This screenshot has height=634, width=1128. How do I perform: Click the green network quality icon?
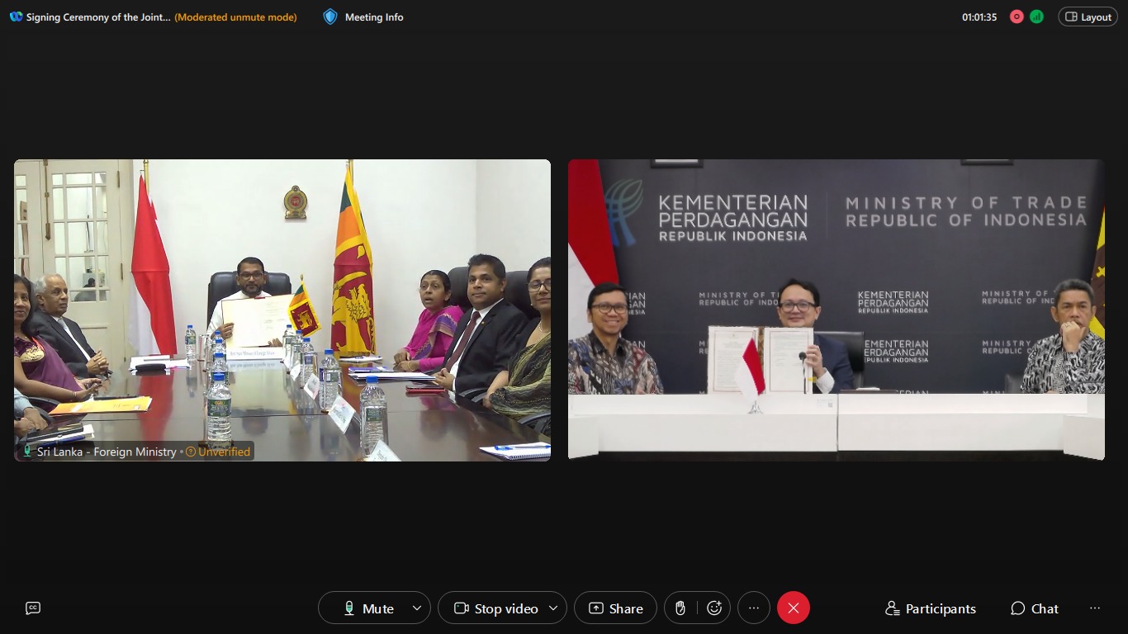coord(1036,17)
